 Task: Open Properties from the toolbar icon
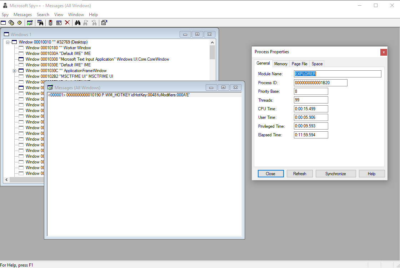coord(104,23)
